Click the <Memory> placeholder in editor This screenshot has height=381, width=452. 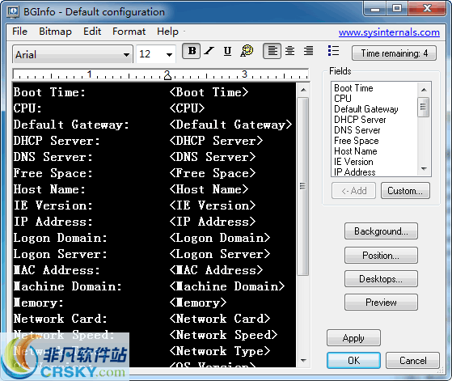[x=198, y=303]
